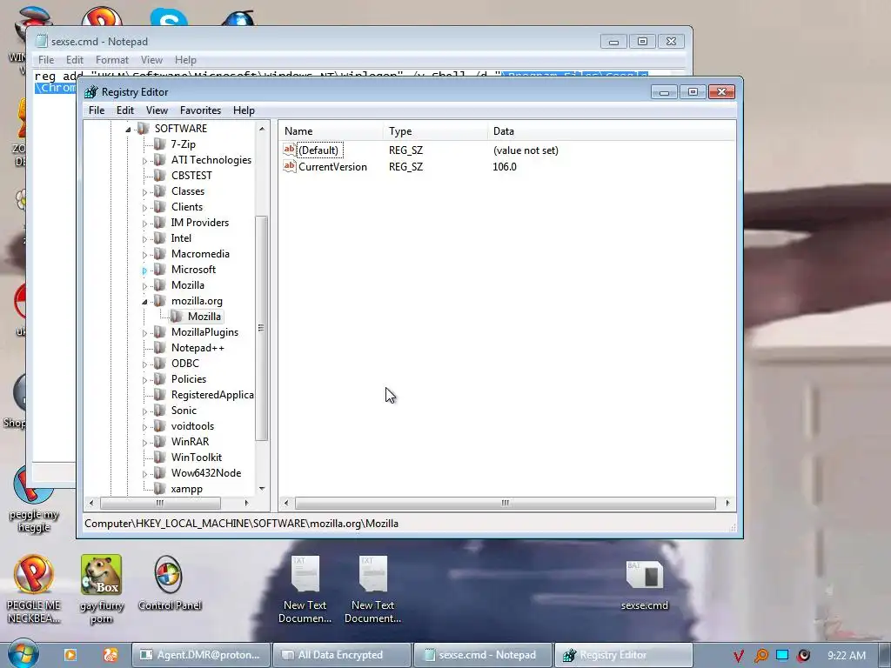
Task: Select the xampp folder icon
Action: (160, 489)
